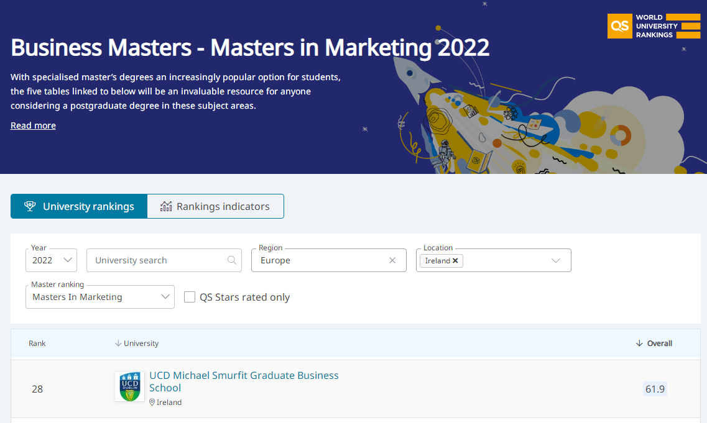Switch to the Rankings indicators tab
The image size is (707, 423).
[216, 206]
